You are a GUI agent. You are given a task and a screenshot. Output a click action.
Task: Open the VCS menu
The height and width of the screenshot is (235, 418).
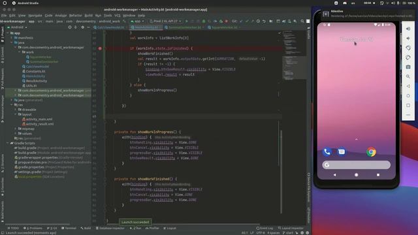118,16
